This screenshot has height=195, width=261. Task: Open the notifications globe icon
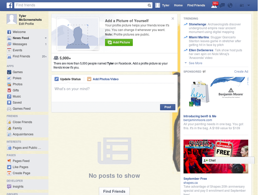click(230, 6)
